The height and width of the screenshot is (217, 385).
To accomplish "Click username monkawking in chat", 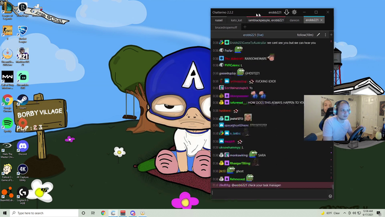I will coord(239,156).
